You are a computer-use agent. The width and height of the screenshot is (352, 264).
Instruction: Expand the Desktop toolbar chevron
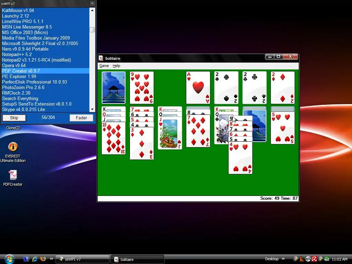[x=283, y=258]
